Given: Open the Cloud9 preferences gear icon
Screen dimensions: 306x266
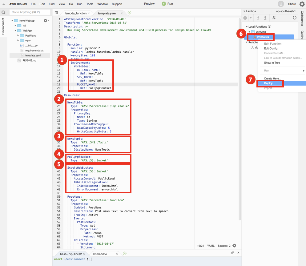Looking at the screenshot, I should [302, 4].
